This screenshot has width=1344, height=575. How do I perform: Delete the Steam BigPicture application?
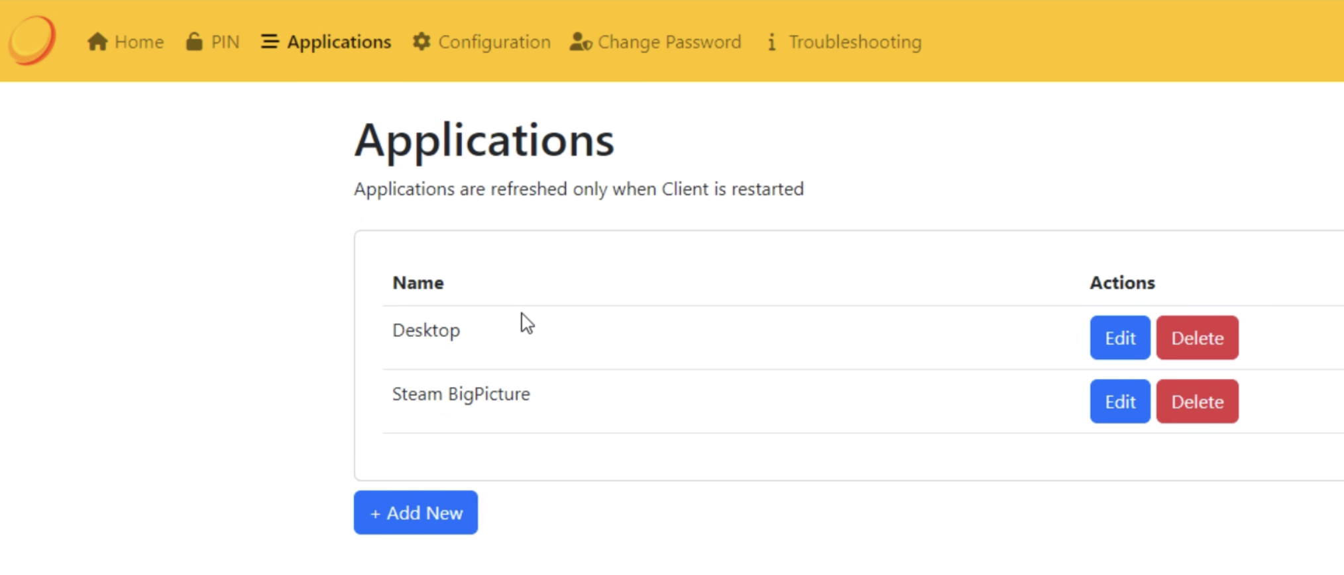click(x=1197, y=402)
